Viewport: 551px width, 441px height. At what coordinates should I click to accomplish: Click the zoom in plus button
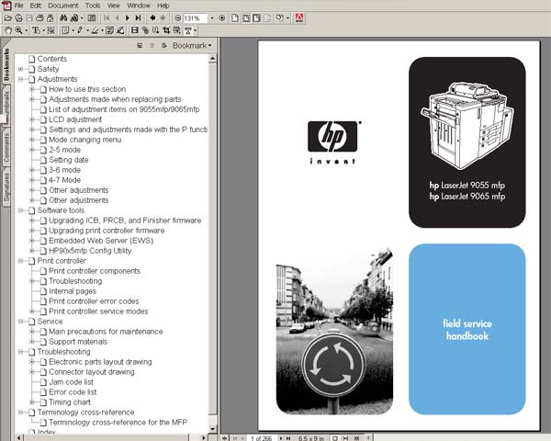[222, 18]
